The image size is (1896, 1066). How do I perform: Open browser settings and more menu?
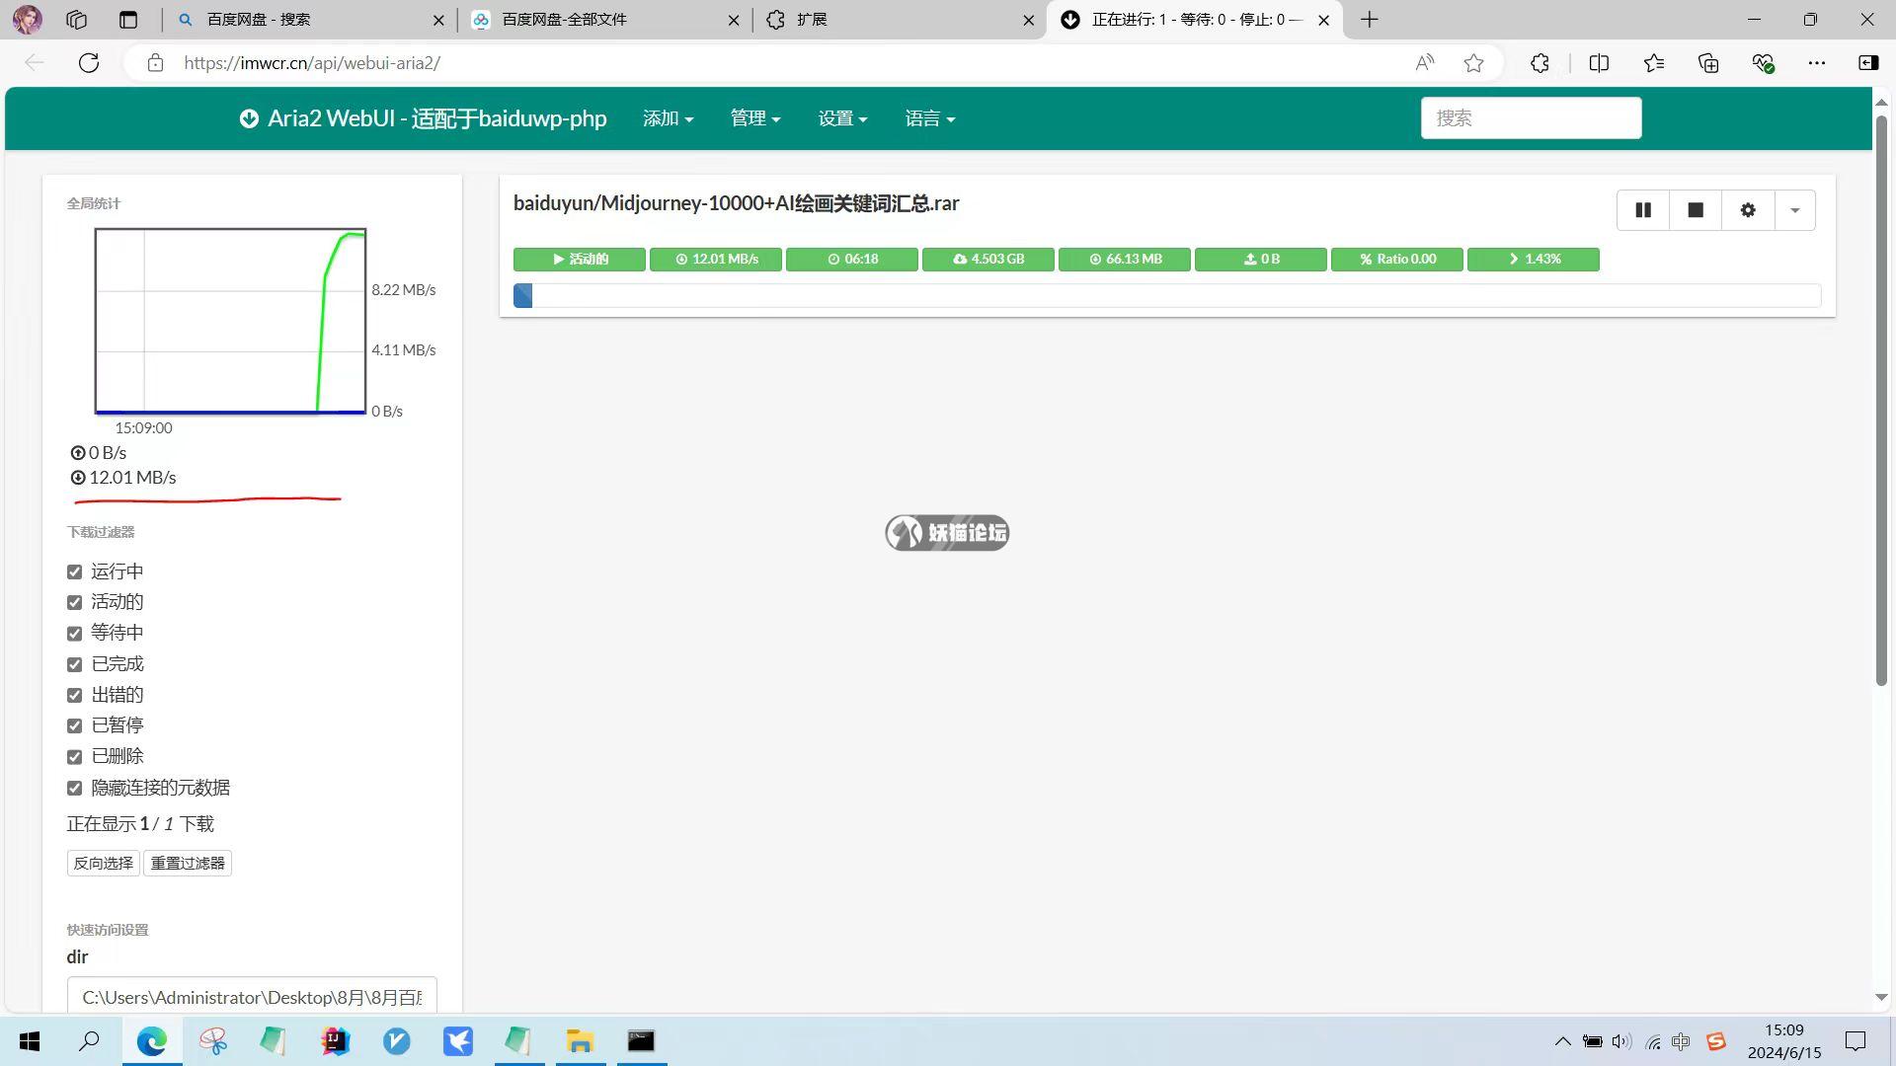point(1817,63)
